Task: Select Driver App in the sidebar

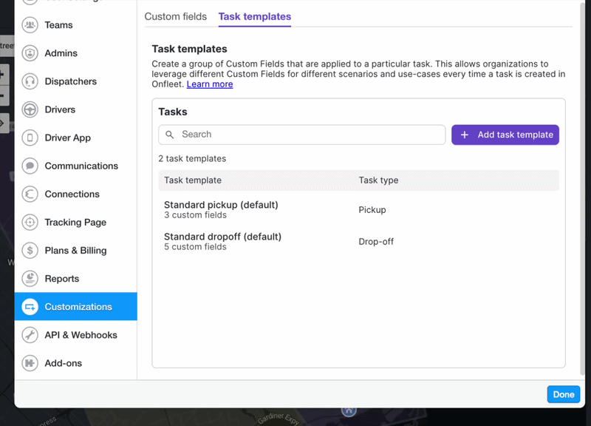Action: pos(76,138)
